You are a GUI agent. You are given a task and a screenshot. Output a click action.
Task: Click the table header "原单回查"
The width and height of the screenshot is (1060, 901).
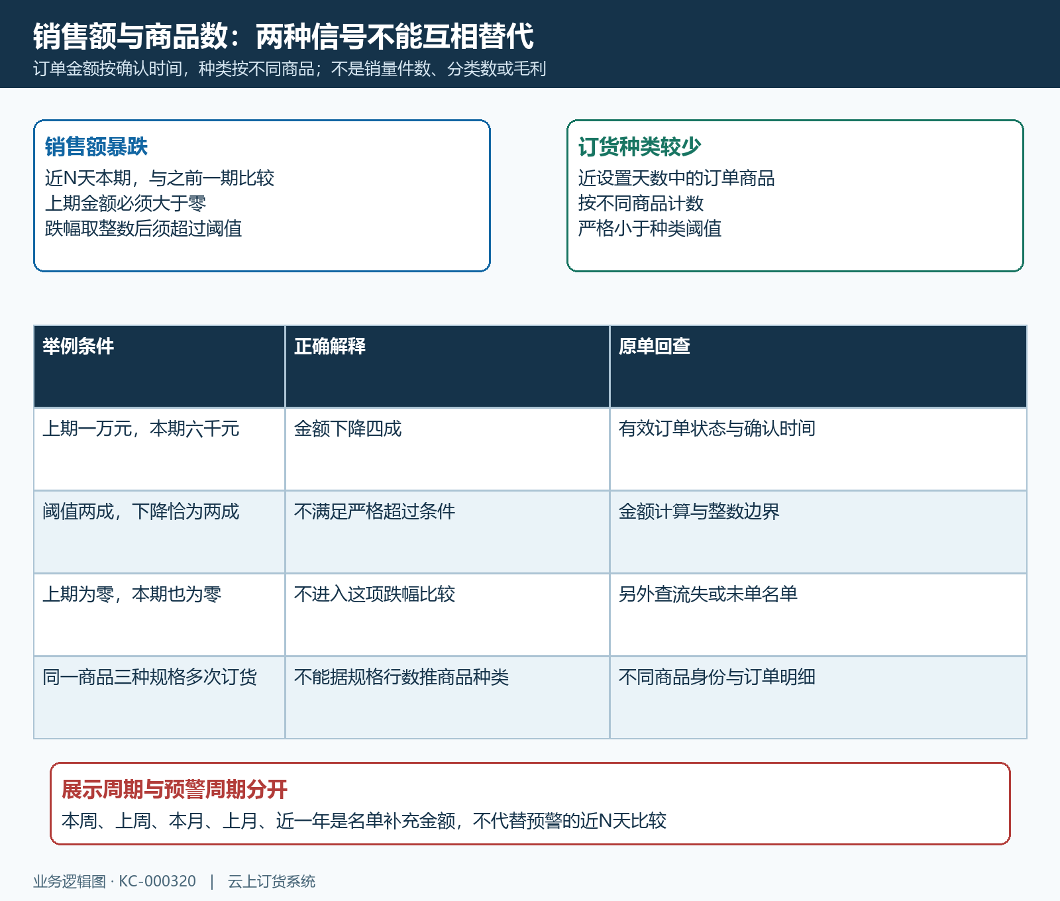(x=818, y=366)
